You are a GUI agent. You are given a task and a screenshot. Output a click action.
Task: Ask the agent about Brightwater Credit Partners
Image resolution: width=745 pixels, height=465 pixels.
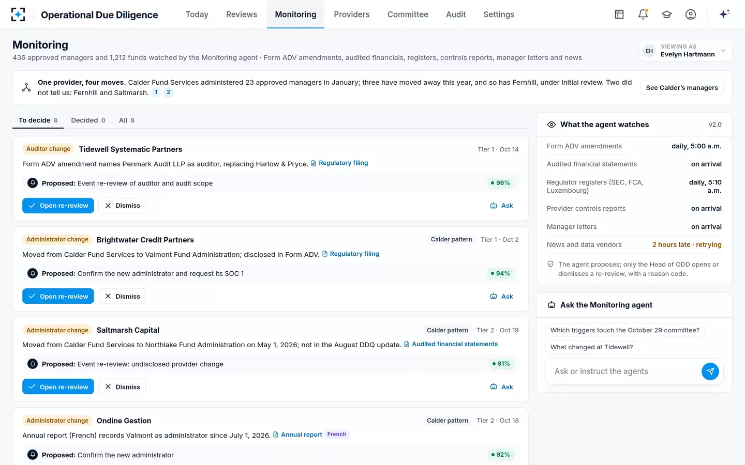501,297
